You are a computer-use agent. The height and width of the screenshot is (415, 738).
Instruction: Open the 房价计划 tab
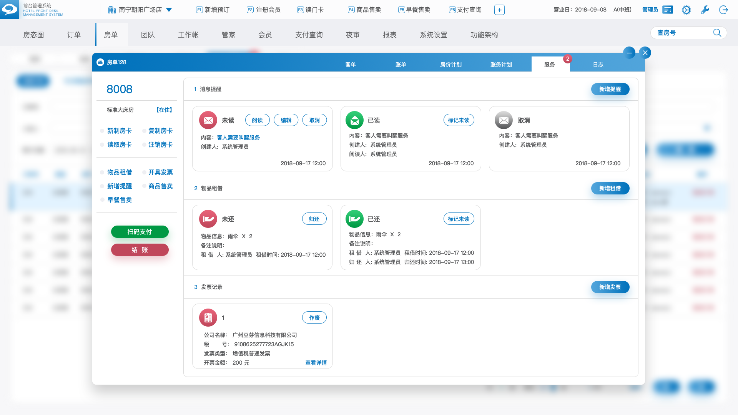(450, 65)
